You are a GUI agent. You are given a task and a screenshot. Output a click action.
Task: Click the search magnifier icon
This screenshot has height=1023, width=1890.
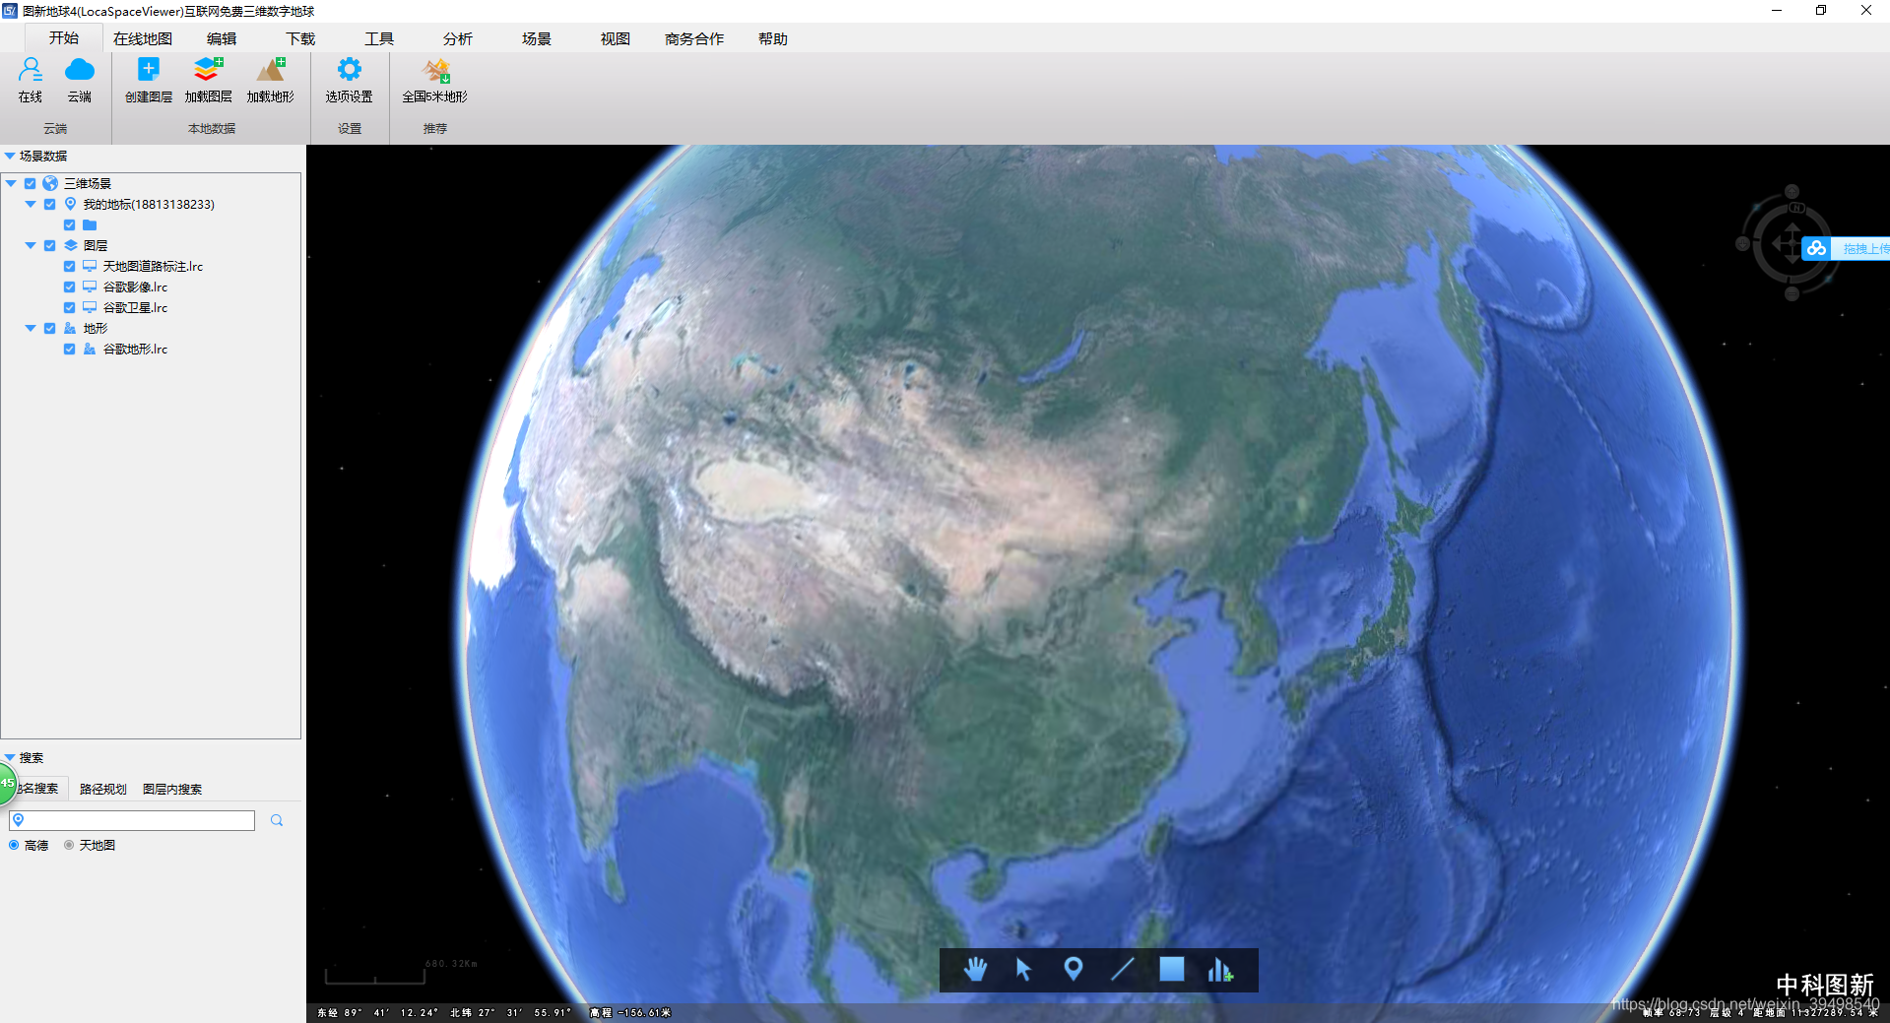click(x=277, y=820)
